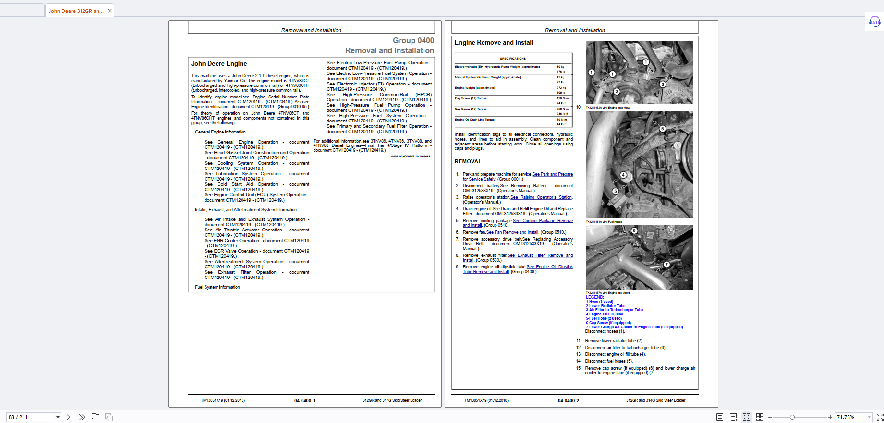The height and width of the screenshot is (423, 884).
Task: Enable continuous facing page view
Action: click(760, 417)
